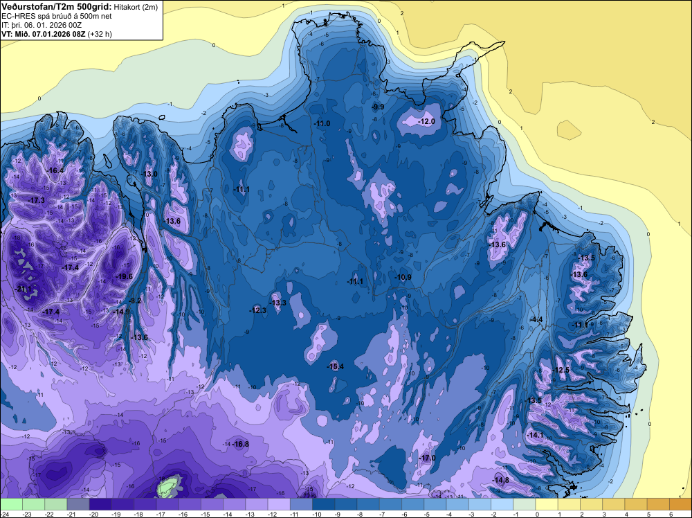
Task: Pick the legend swatch labeled -7
Action: [x=390, y=504]
